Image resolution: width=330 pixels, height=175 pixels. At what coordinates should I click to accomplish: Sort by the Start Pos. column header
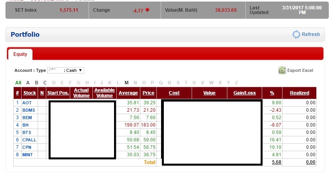click(58, 93)
